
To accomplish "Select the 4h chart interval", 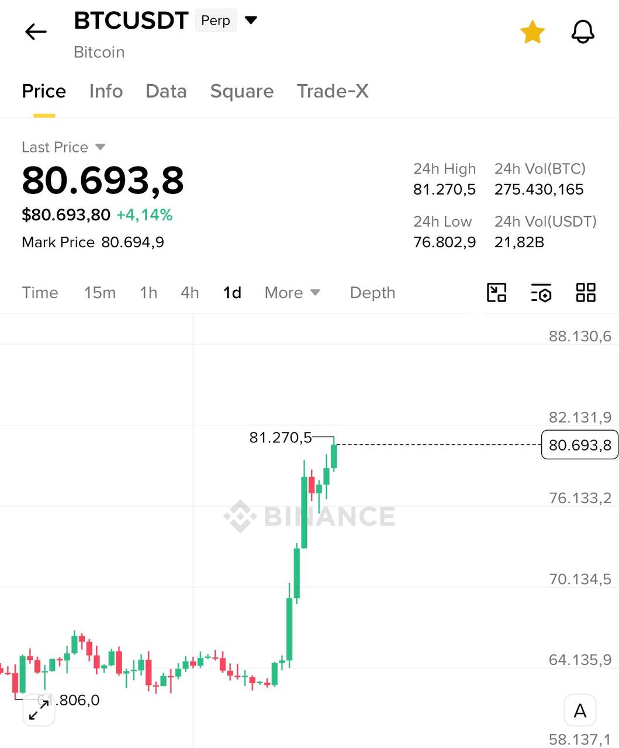I will click(189, 292).
